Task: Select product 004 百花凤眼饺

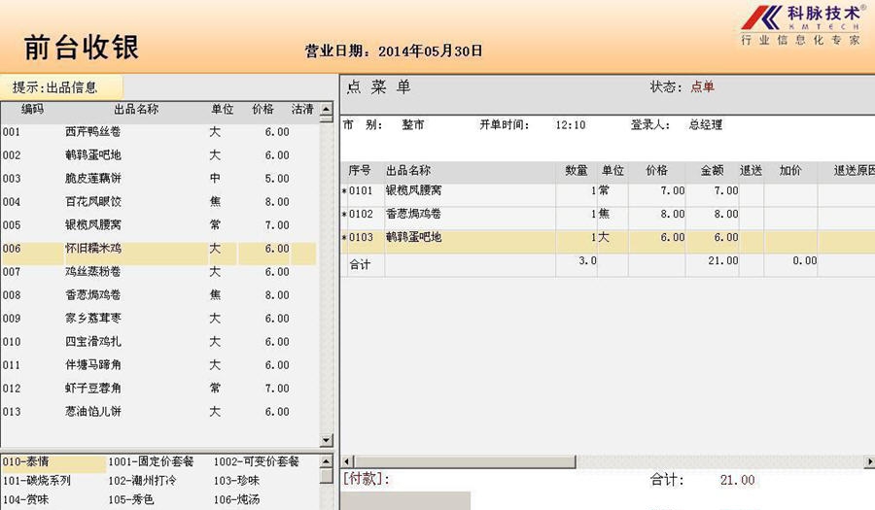Action: pyautogui.click(x=159, y=202)
